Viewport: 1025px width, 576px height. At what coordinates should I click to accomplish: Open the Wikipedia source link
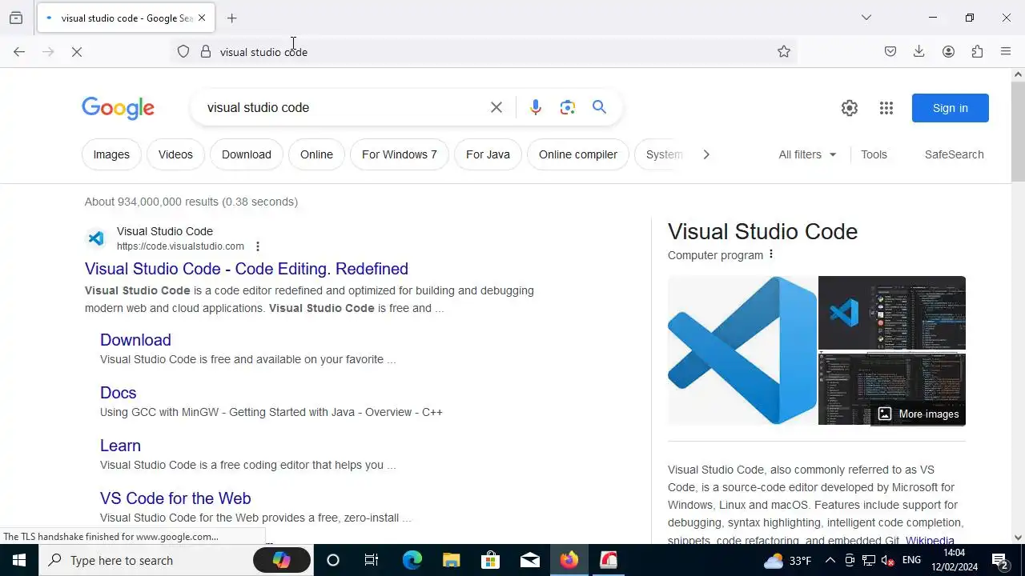point(930,541)
